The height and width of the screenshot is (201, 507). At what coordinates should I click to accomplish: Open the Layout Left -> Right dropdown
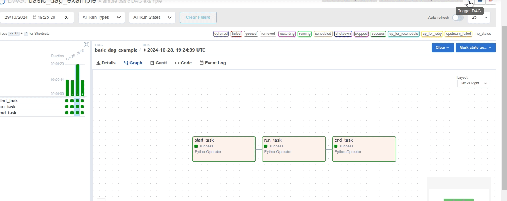[x=474, y=83]
